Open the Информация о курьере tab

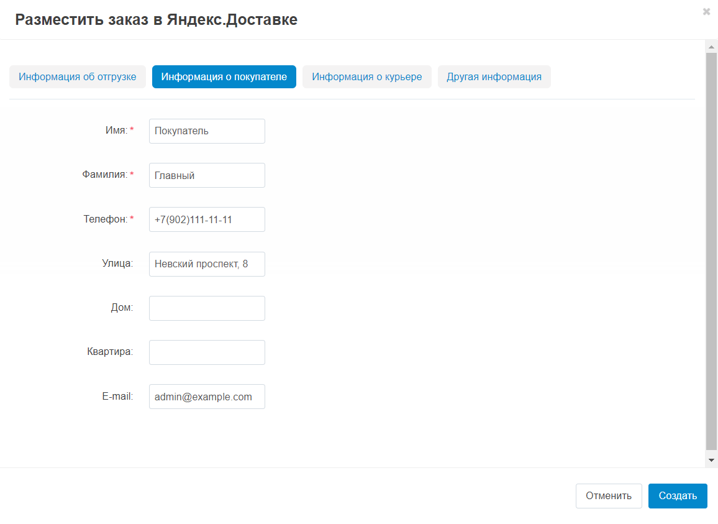point(366,77)
